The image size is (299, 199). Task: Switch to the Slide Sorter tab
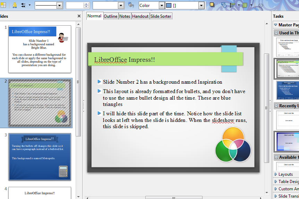[161, 16]
